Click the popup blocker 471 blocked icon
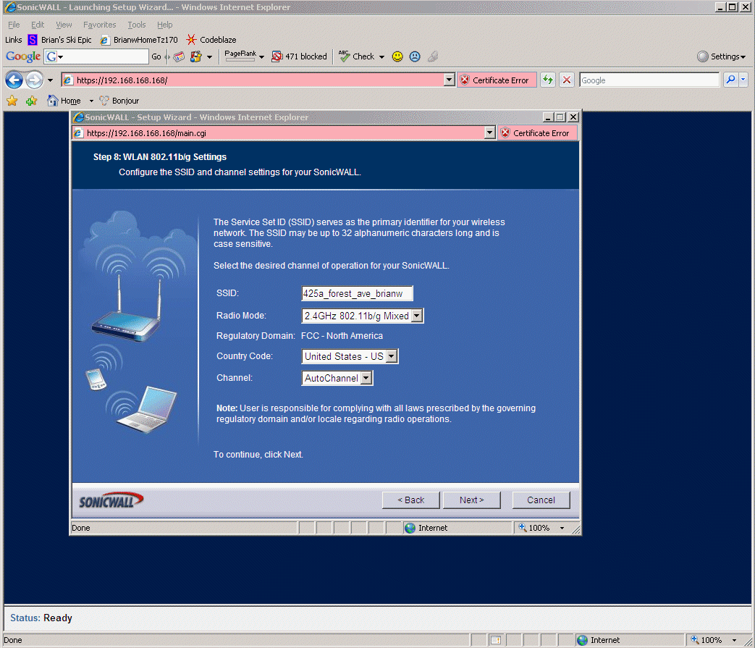The image size is (755, 648). 277,56
